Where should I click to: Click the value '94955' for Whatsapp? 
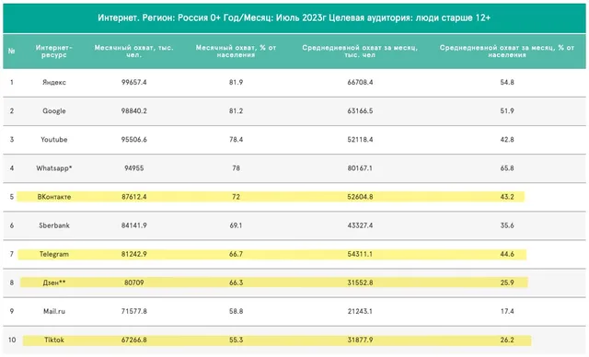click(134, 168)
